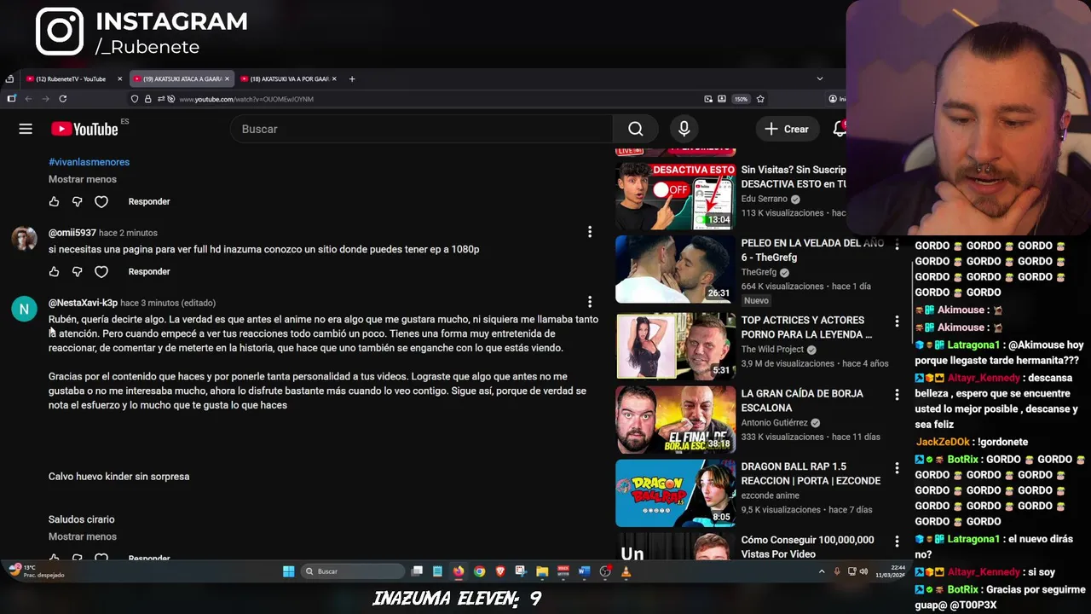Open Word from the taskbar

point(584,571)
